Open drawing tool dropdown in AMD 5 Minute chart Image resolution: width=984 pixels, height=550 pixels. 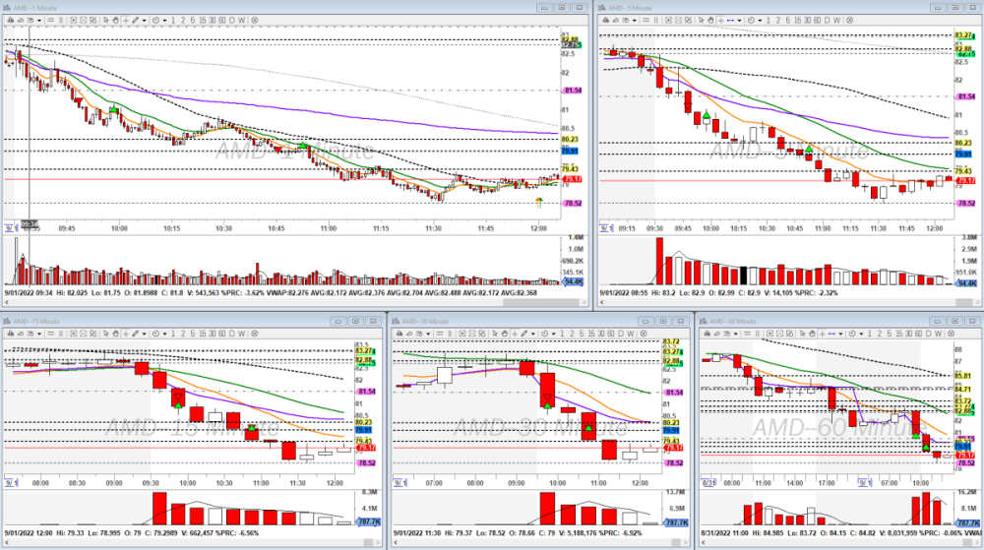pos(739,20)
